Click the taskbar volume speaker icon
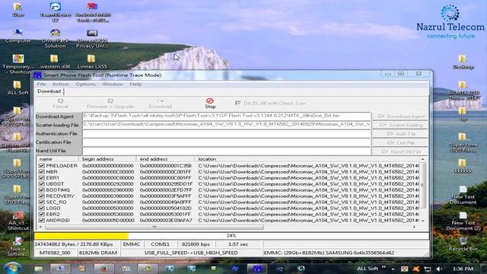Image resolution: width=487 pixels, height=274 pixels. 438,269
